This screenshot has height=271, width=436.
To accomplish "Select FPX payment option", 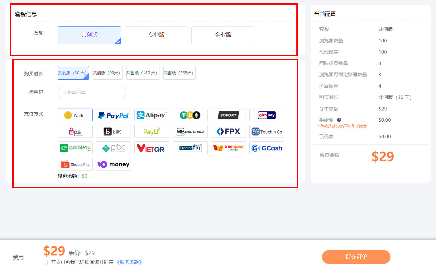I will pyautogui.click(x=228, y=131).
